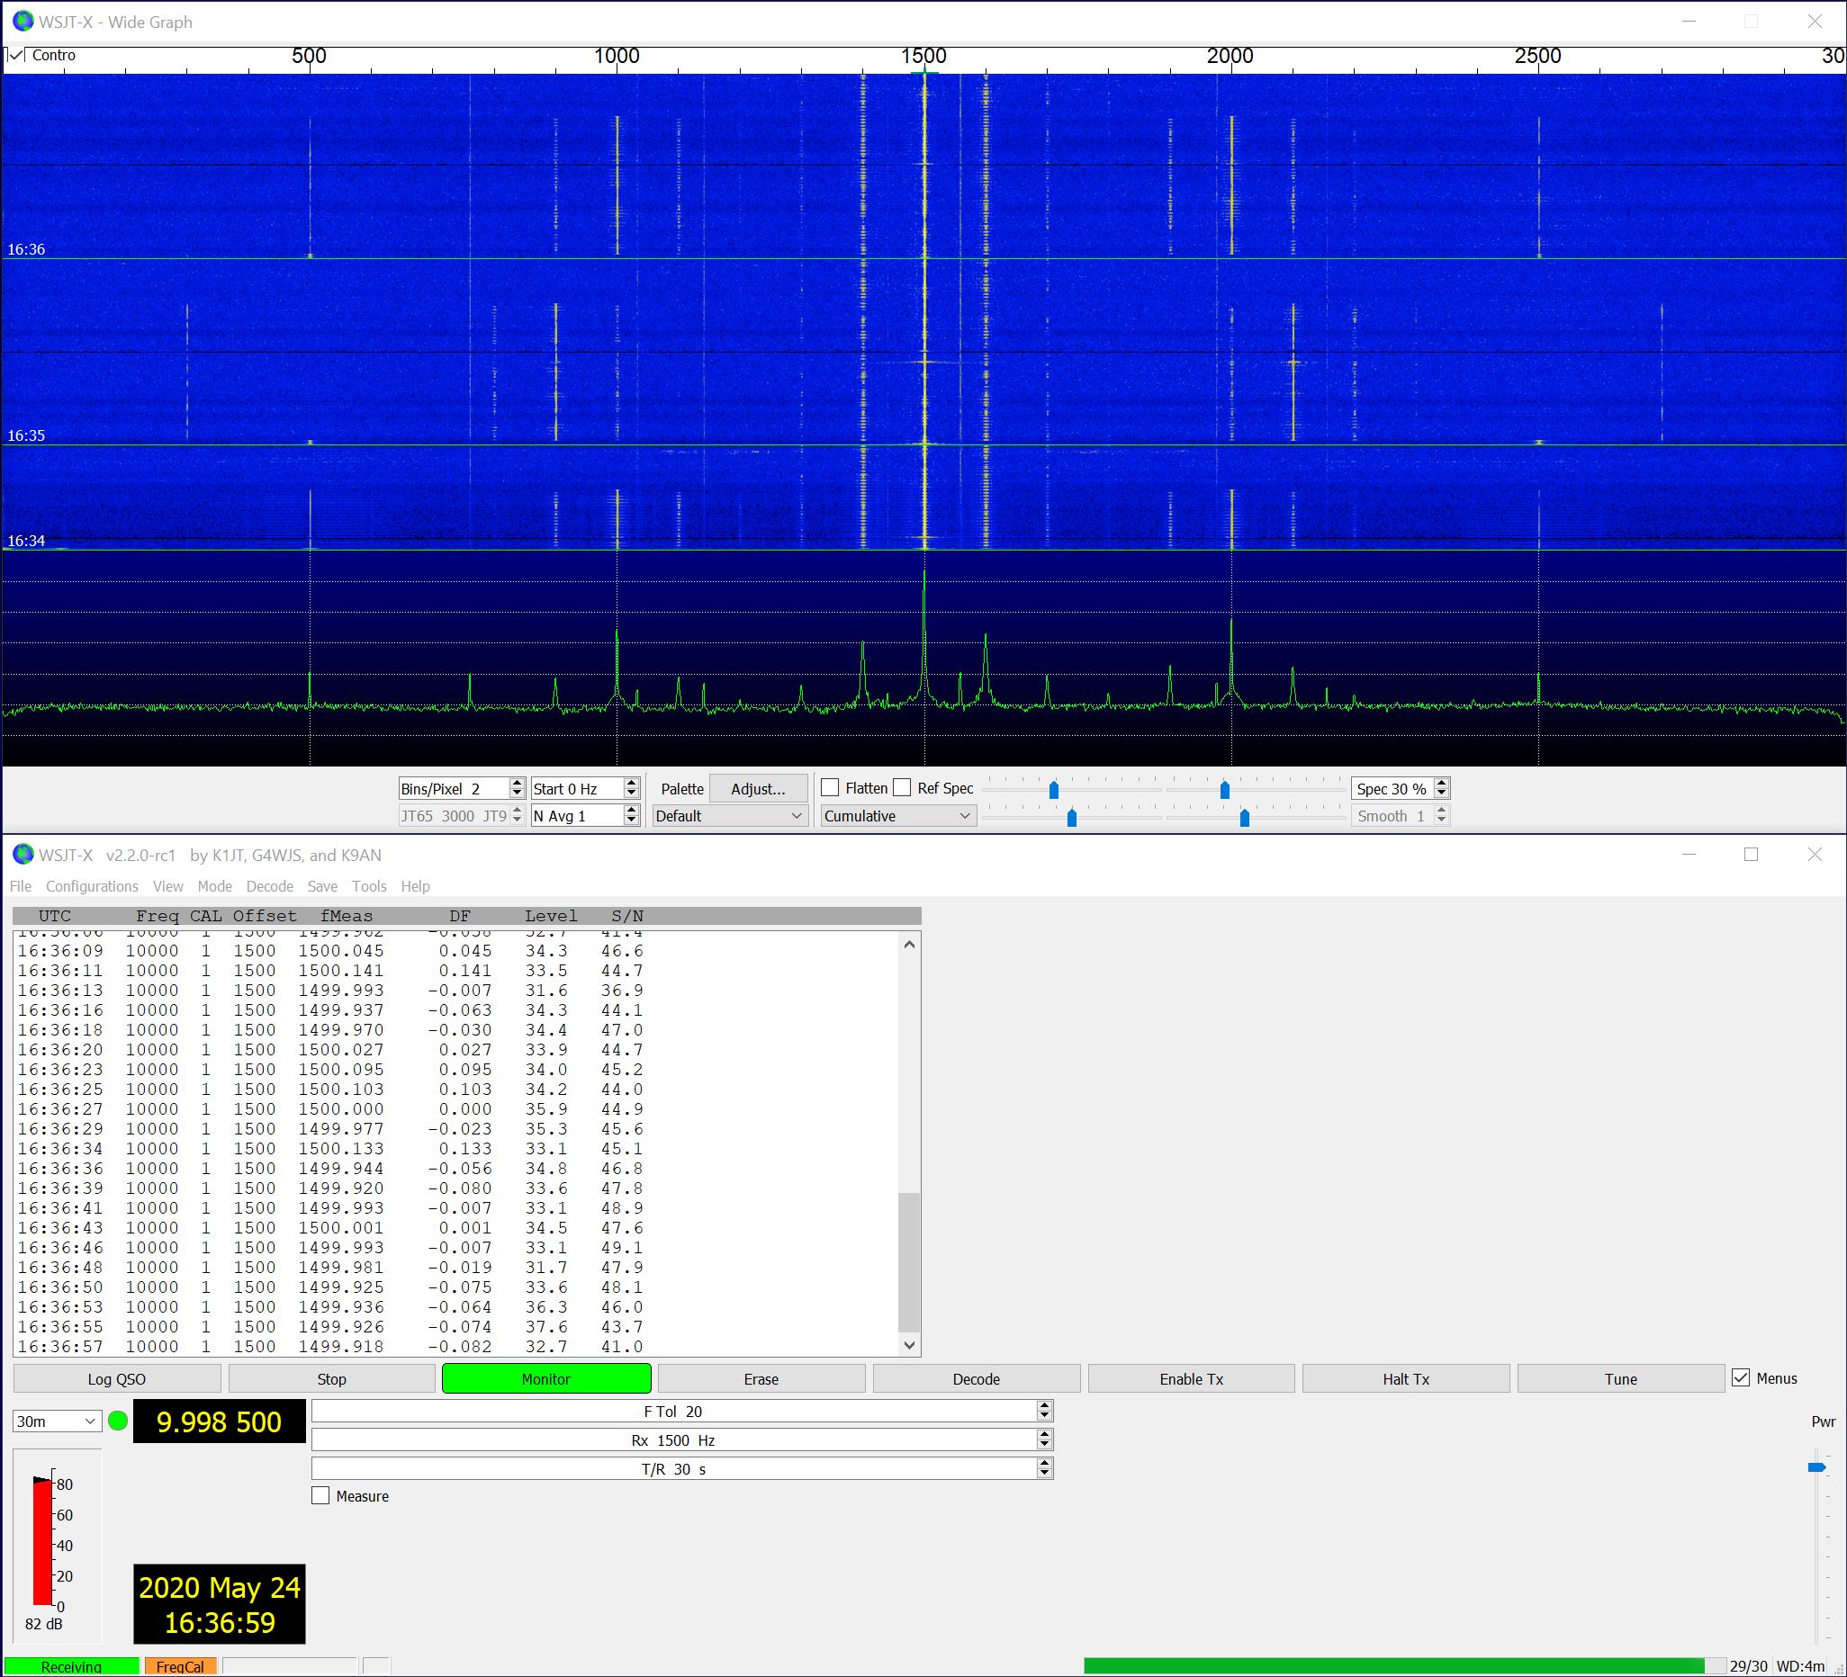Viewport: 1847px width, 1677px height.
Task: Check the Measure checkbox
Action: pyautogui.click(x=321, y=1495)
